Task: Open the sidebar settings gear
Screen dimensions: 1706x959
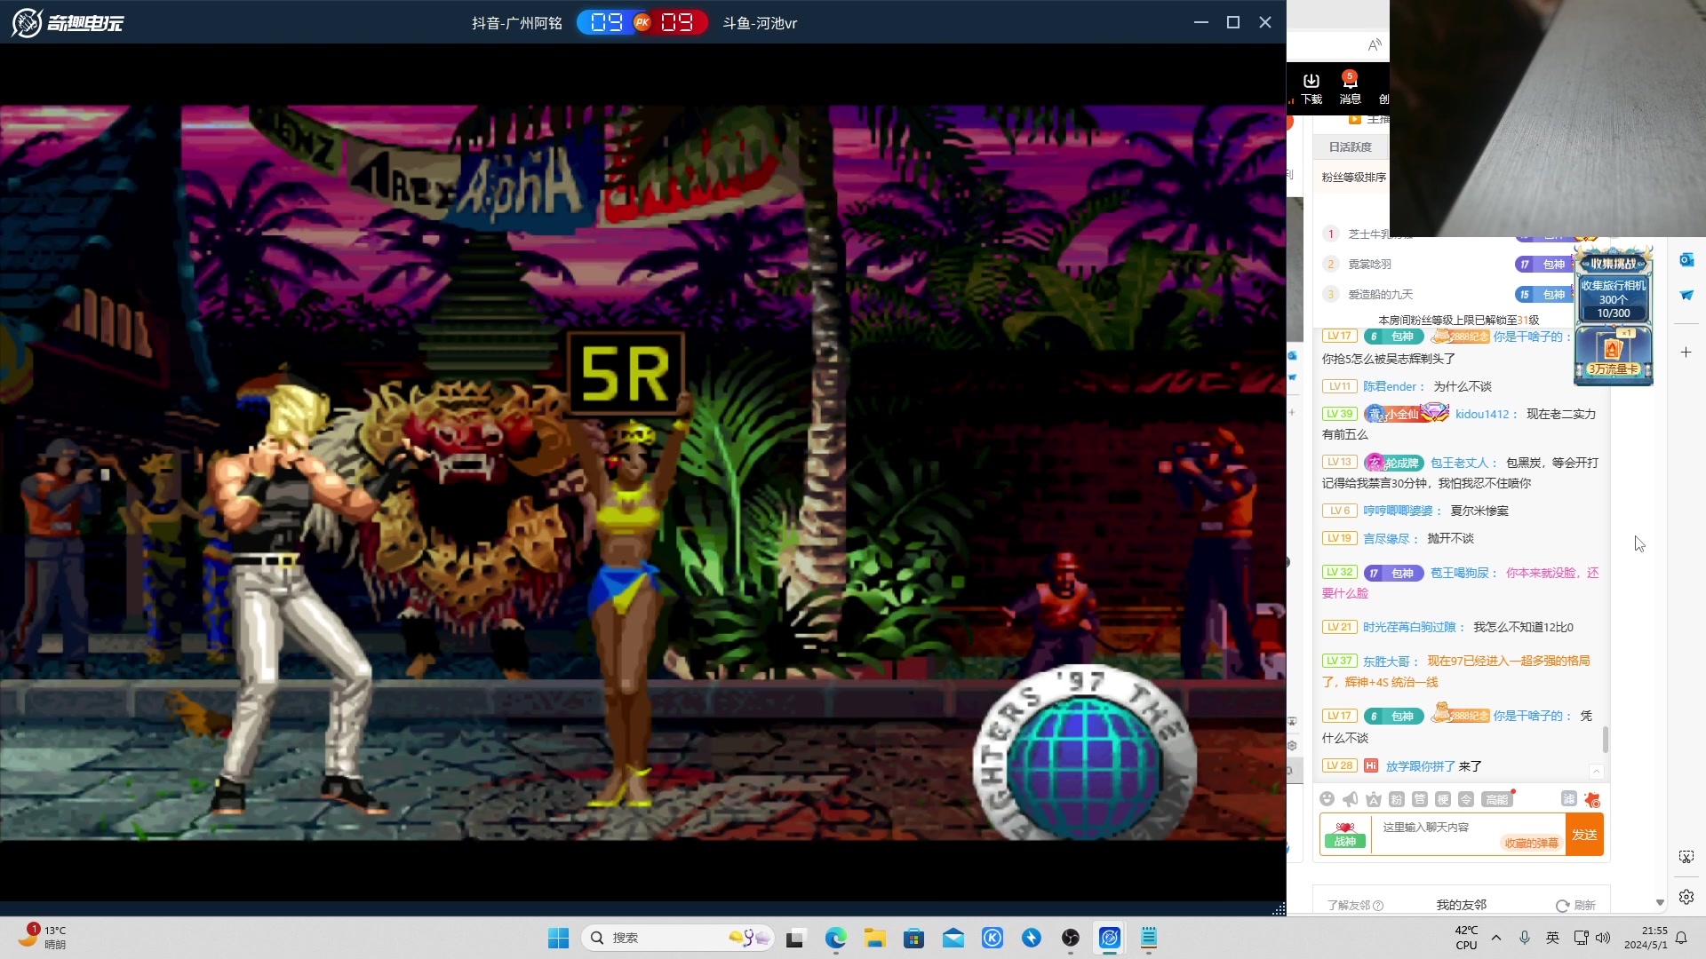Action: pyautogui.click(x=1686, y=897)
